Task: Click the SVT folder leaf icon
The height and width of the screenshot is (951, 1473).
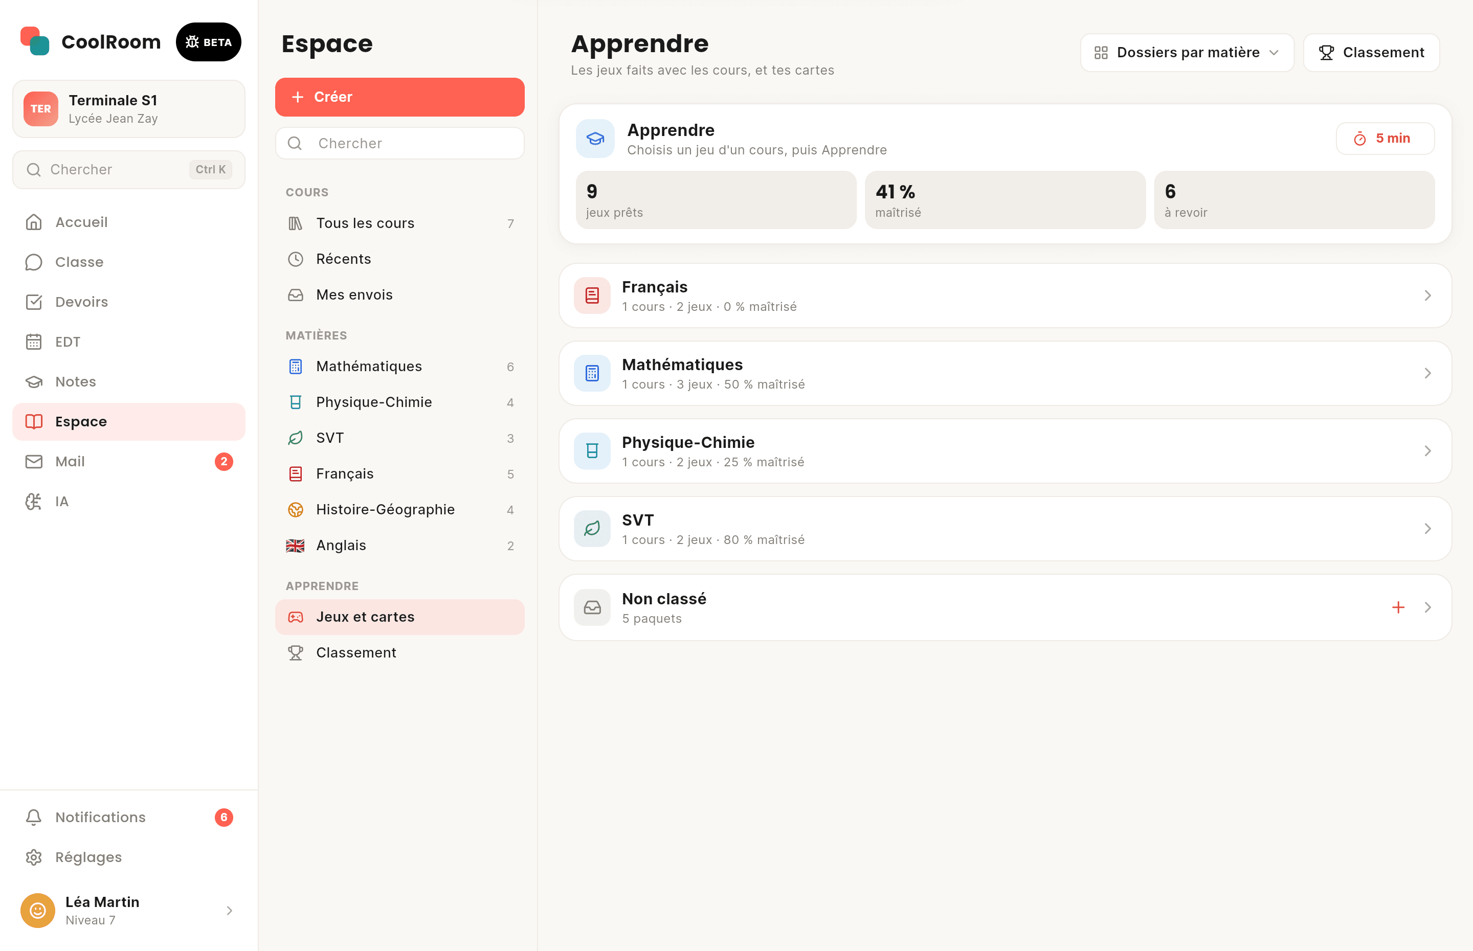Action: [592, 529]
